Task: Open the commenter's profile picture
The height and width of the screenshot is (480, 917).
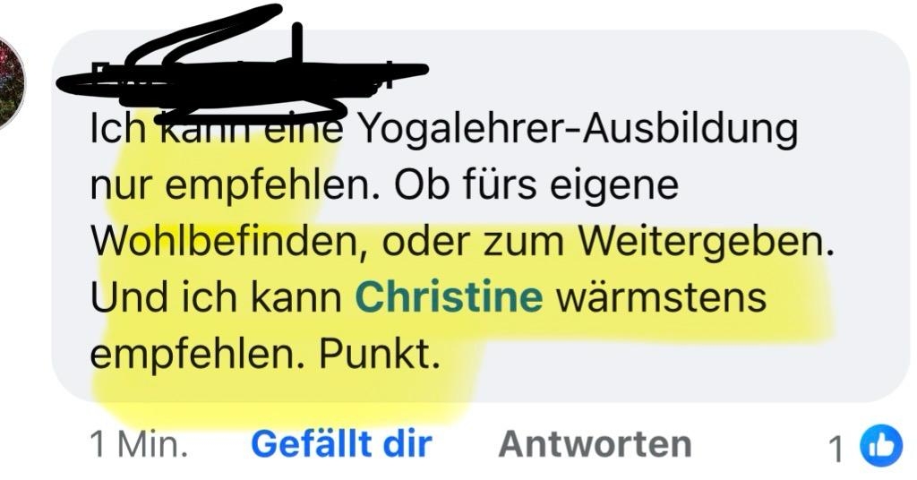Action: click(x=12, y=81)
